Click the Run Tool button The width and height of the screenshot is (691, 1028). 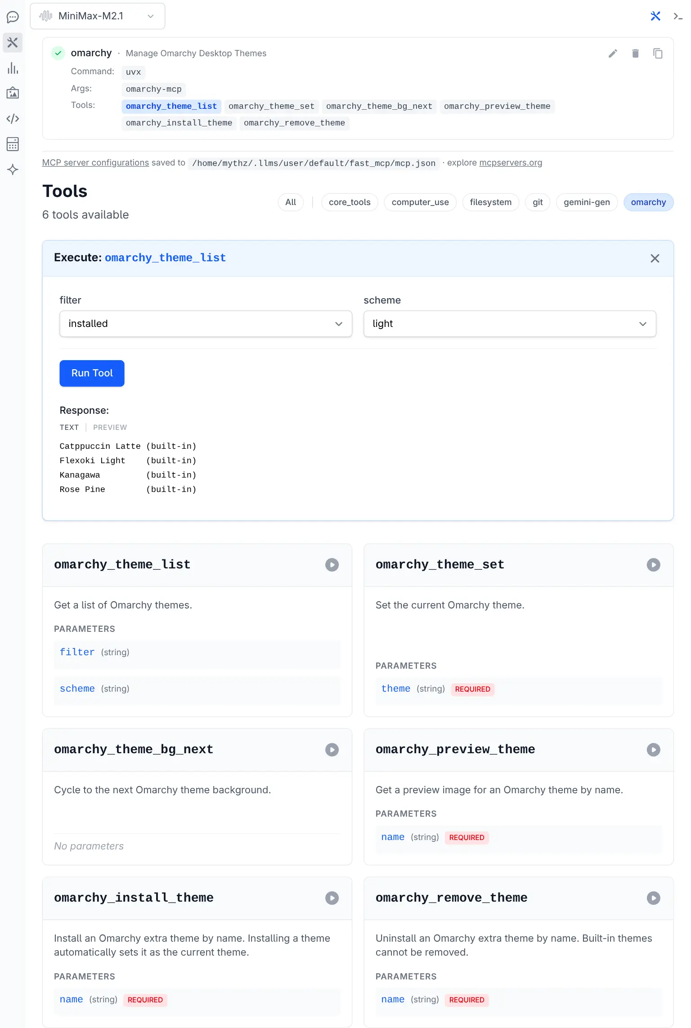[x=92, y=373]
